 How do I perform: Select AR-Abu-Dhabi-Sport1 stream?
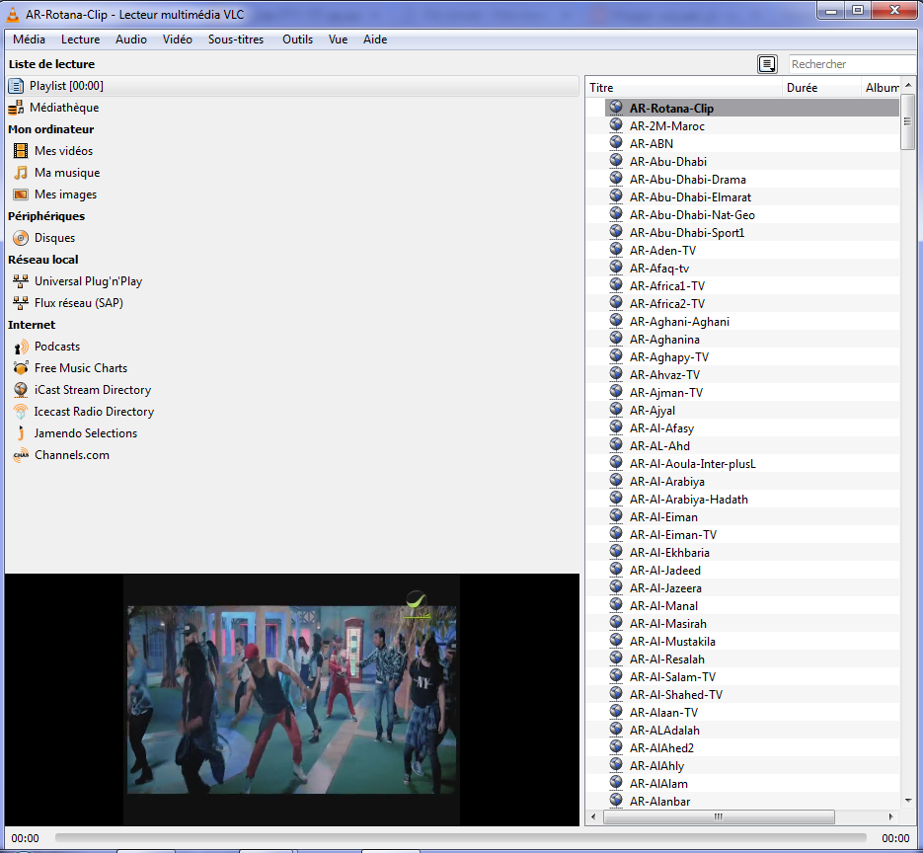(x=751, y=233)
